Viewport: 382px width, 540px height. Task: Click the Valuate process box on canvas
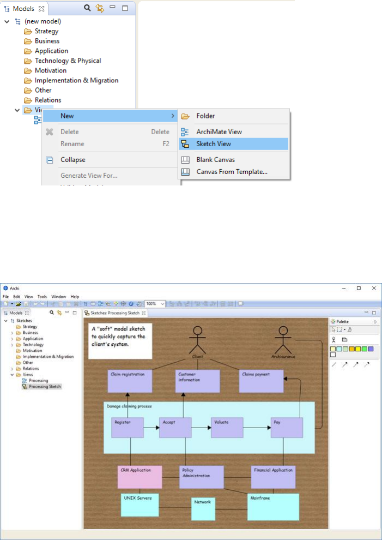[x=227, y=428]
